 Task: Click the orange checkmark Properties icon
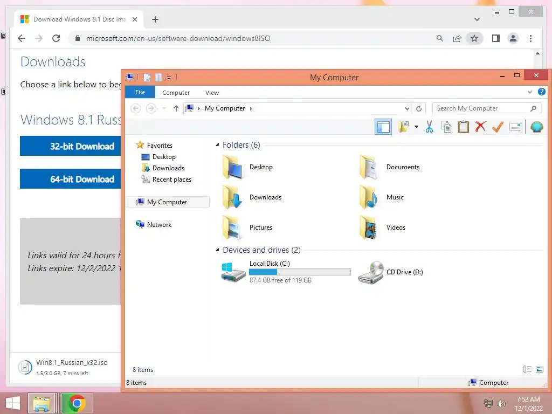[498, 127]
